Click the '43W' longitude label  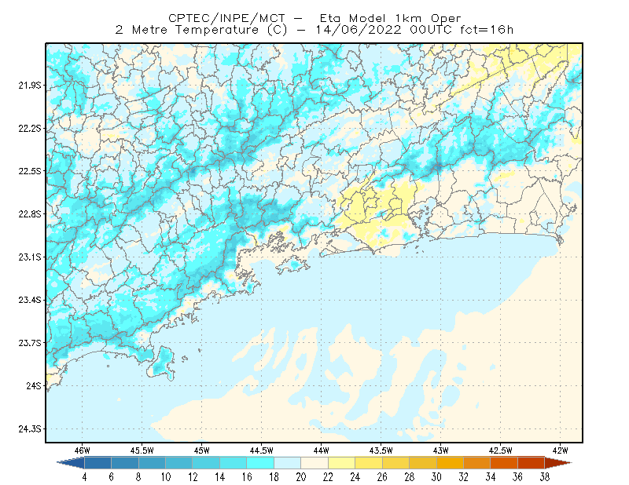click(441, 450)
